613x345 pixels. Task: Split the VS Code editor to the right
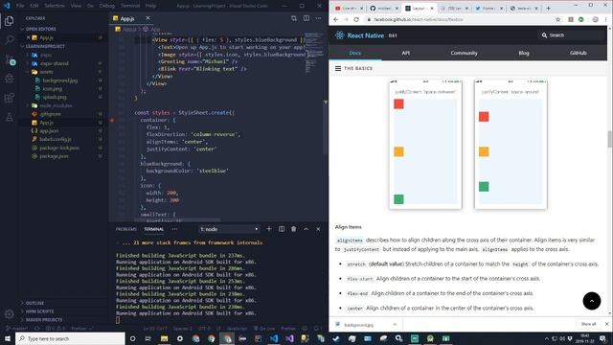coord(306,18)
